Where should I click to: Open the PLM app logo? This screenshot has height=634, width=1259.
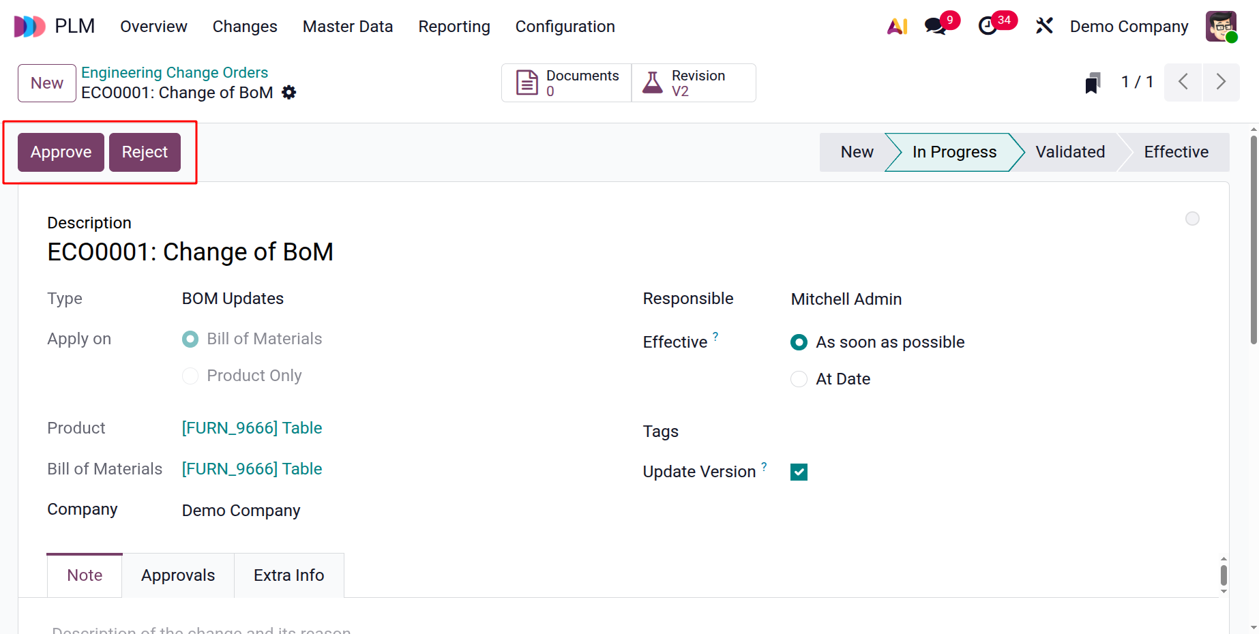(29, 26)
